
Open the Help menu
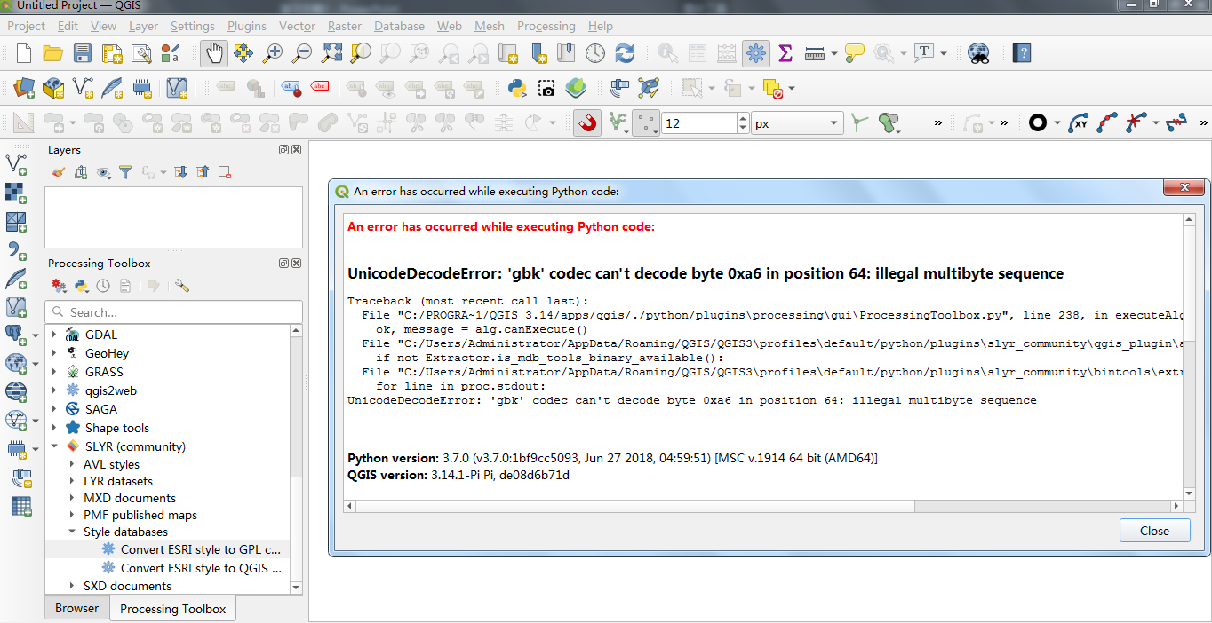pyautogui.click(x=601, y=26)
